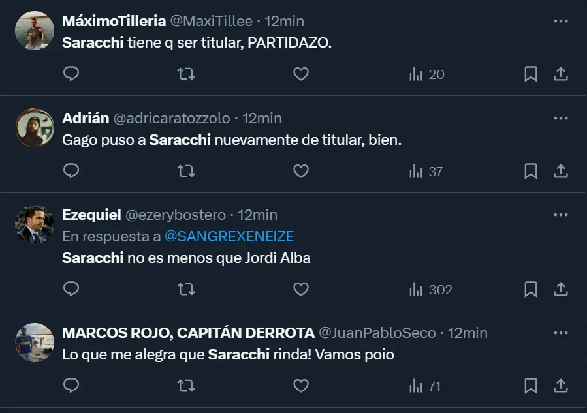The image size is (587, 413).
Task: View analytics showing 302 views
Action: (x=430, y=289)
